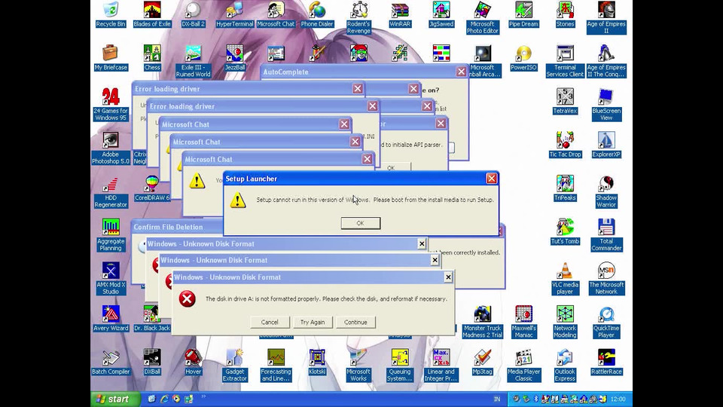Open Stones game shortcut

565,15
